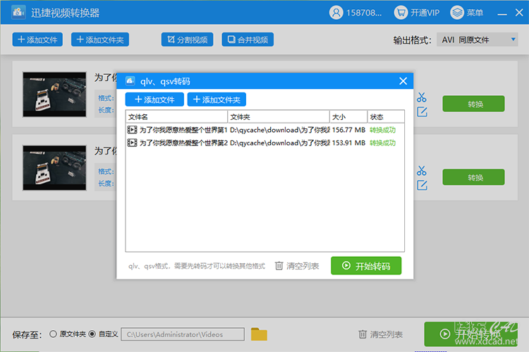Select the row sized 153.91 MB

click(x=264, y=143)
